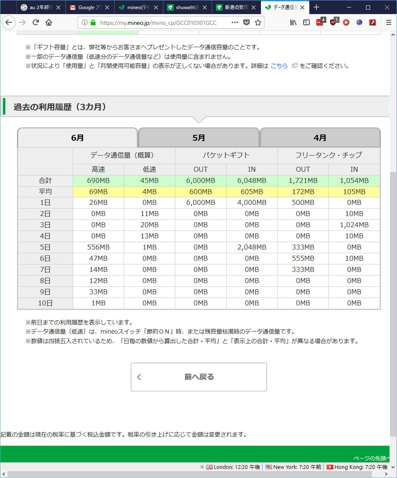Click the red Flash extension icon

pyautogui.click(x=372, y=22)
